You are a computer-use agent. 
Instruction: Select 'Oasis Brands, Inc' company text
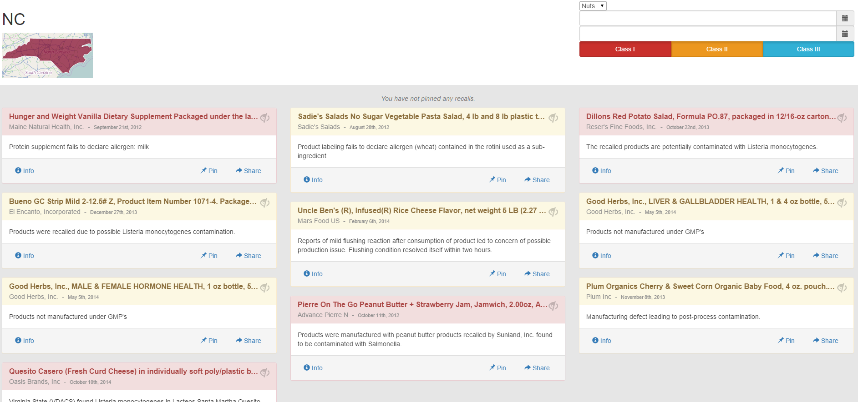[35, 382]
